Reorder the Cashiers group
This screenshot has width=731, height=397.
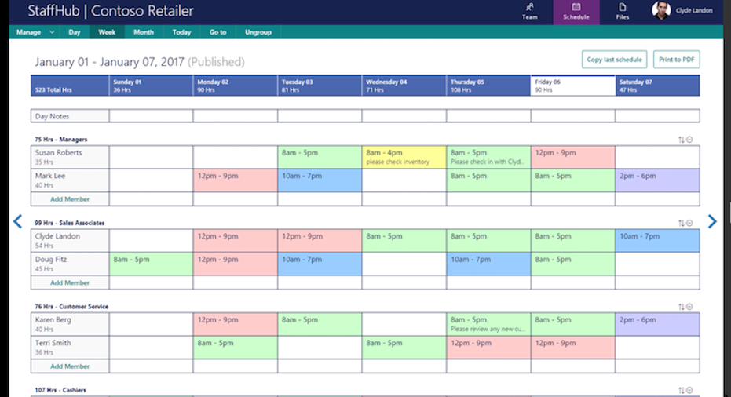pyautogui.click(x=681, y=390)
